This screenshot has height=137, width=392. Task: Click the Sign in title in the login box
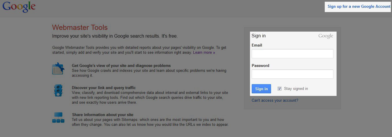[259, 36]
